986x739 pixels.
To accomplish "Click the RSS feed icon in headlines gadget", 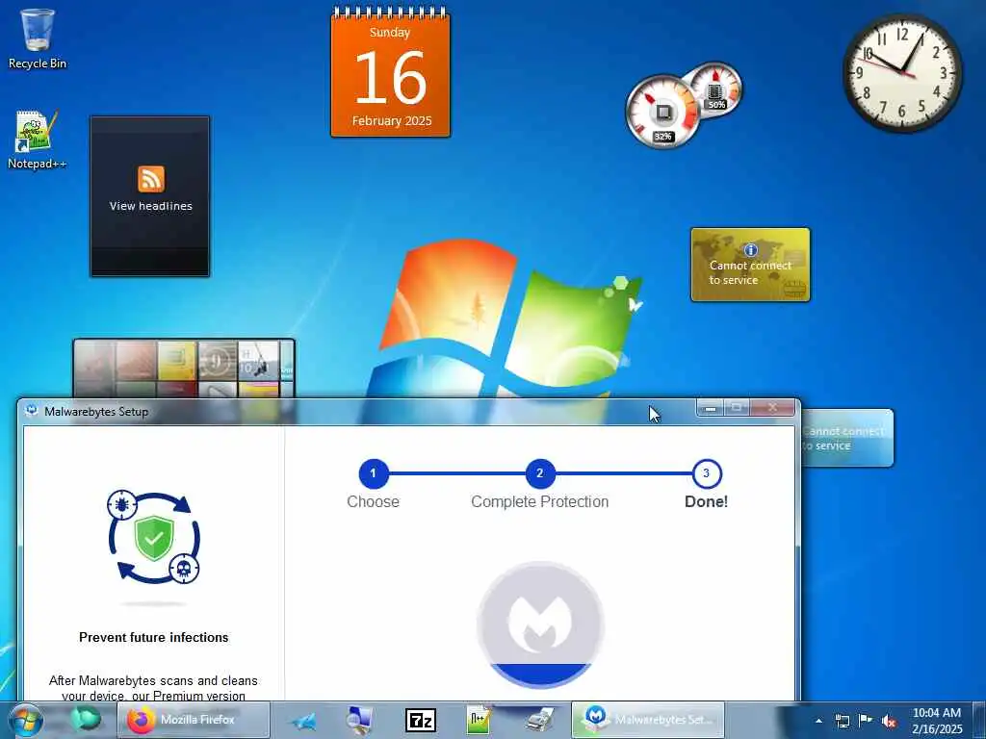I will (151, 179).
